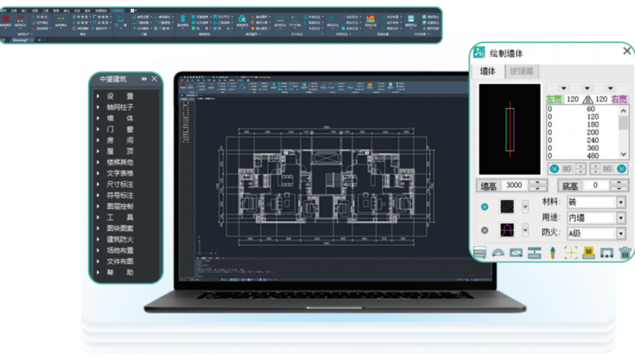The width and height of the screenshot is (635, 357).
Task: Toggle the blue X beside hatch pattern
Action: (484, 206)
